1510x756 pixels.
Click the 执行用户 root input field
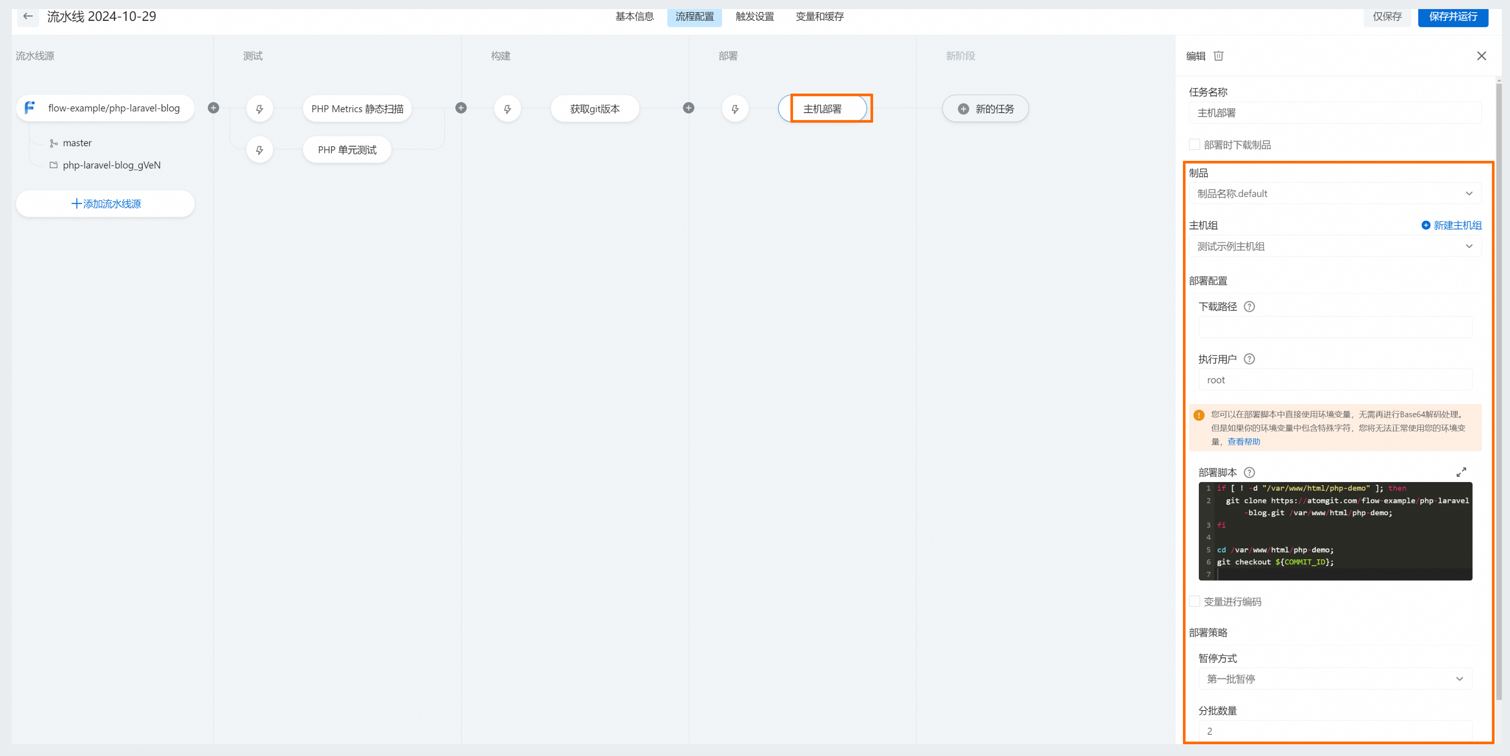1335,380
